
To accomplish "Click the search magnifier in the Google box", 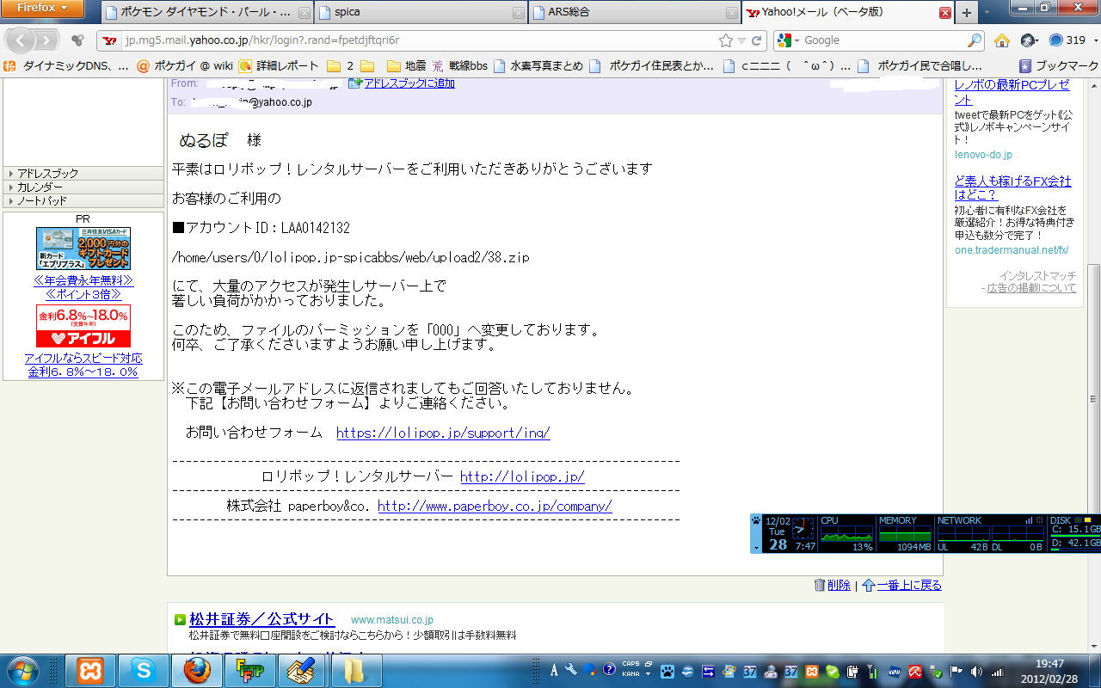I will coord(974,40).
